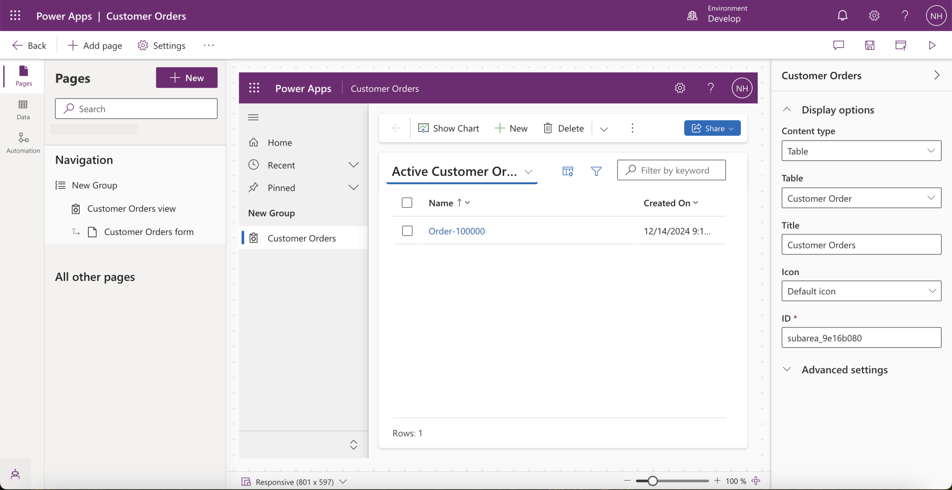Collapse the Display options section
The width and height of the screenshot is (952, 490).
tap(787, 109)
